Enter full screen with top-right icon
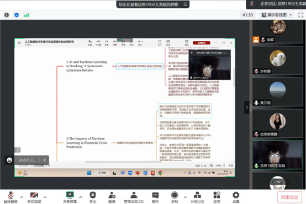Image resolution: width=306 pixels, height=204 pixels. 300,15
